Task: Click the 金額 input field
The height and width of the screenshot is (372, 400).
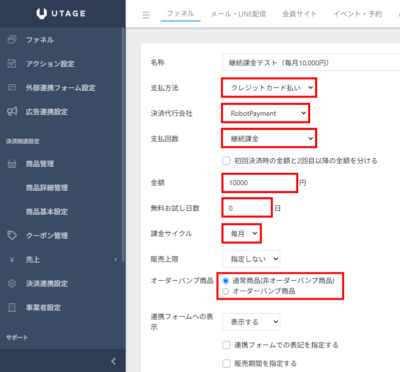Action: [x=259, y=183]
